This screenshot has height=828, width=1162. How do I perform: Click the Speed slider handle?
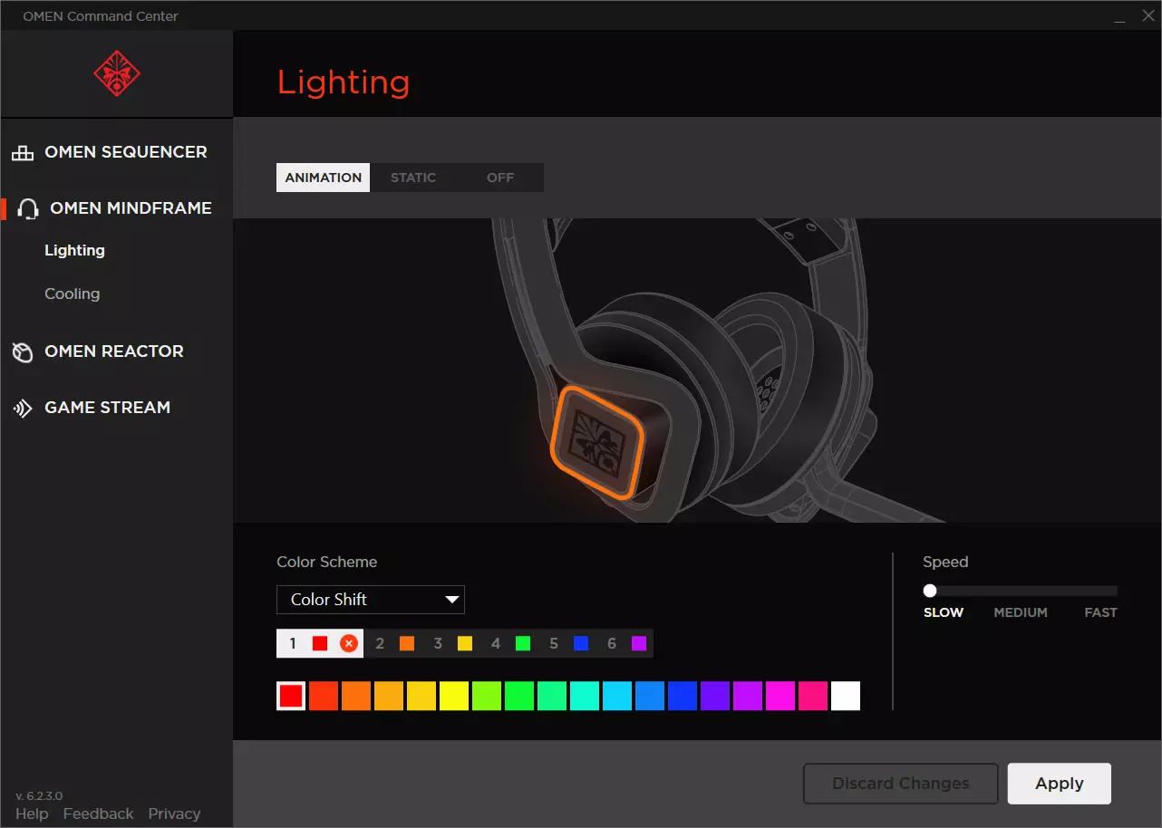click(x=930, y=591)
